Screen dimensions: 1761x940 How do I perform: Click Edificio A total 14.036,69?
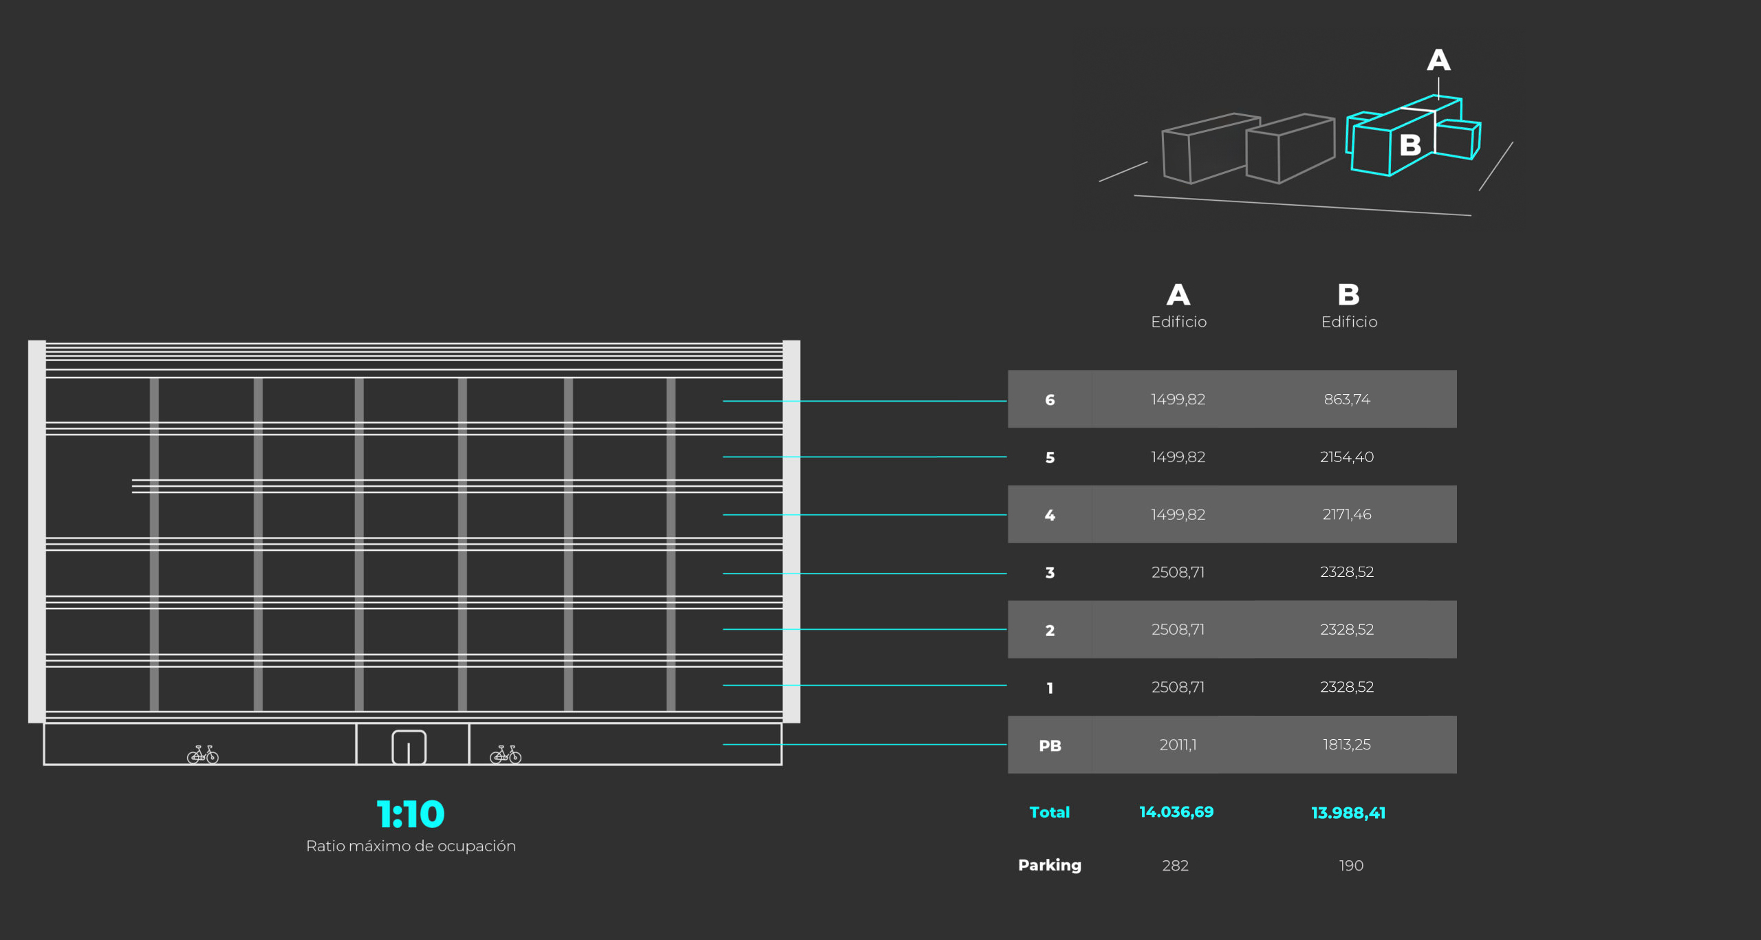tap(1176, 812)
